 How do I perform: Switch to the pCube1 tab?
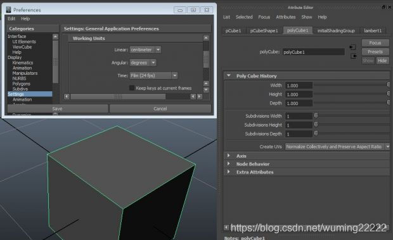pyautogui.click(x=233, y=31)
